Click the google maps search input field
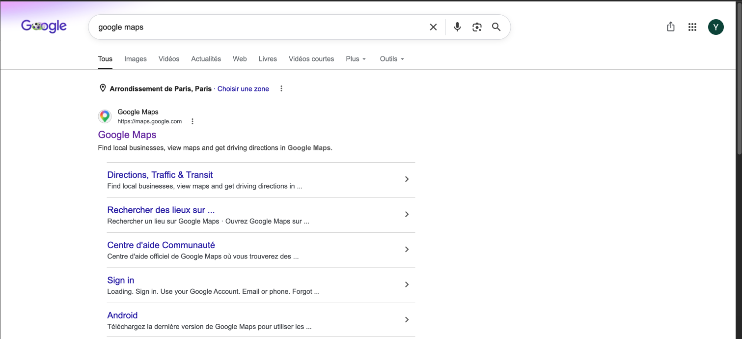Viewport: 742px width, 339px height. (260, 27)
